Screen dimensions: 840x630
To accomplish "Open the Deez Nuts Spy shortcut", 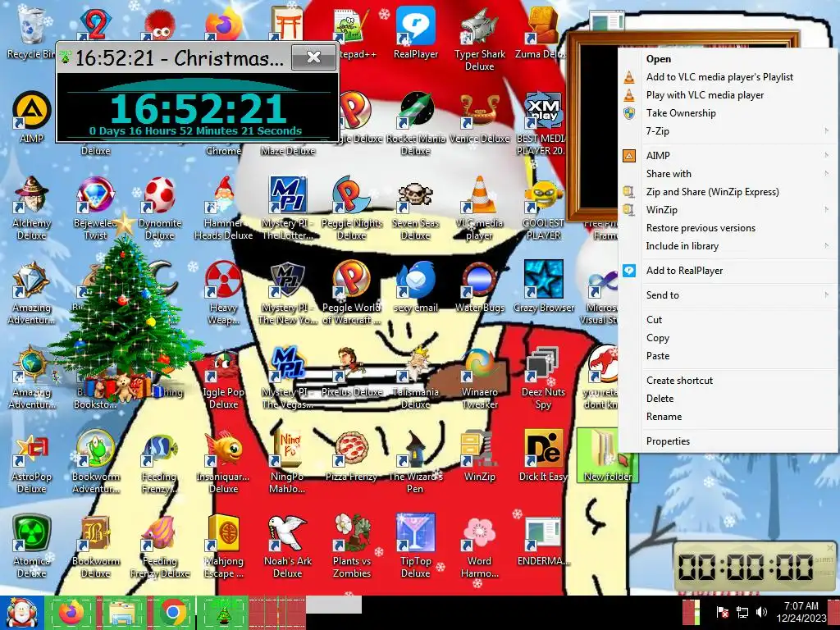I will 543,377.
